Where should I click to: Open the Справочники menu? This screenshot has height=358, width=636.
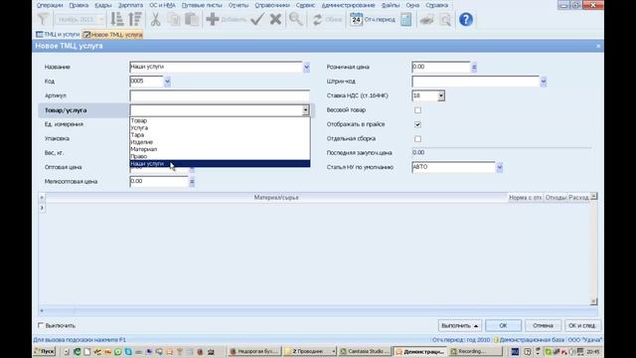(x=272, y=5)
